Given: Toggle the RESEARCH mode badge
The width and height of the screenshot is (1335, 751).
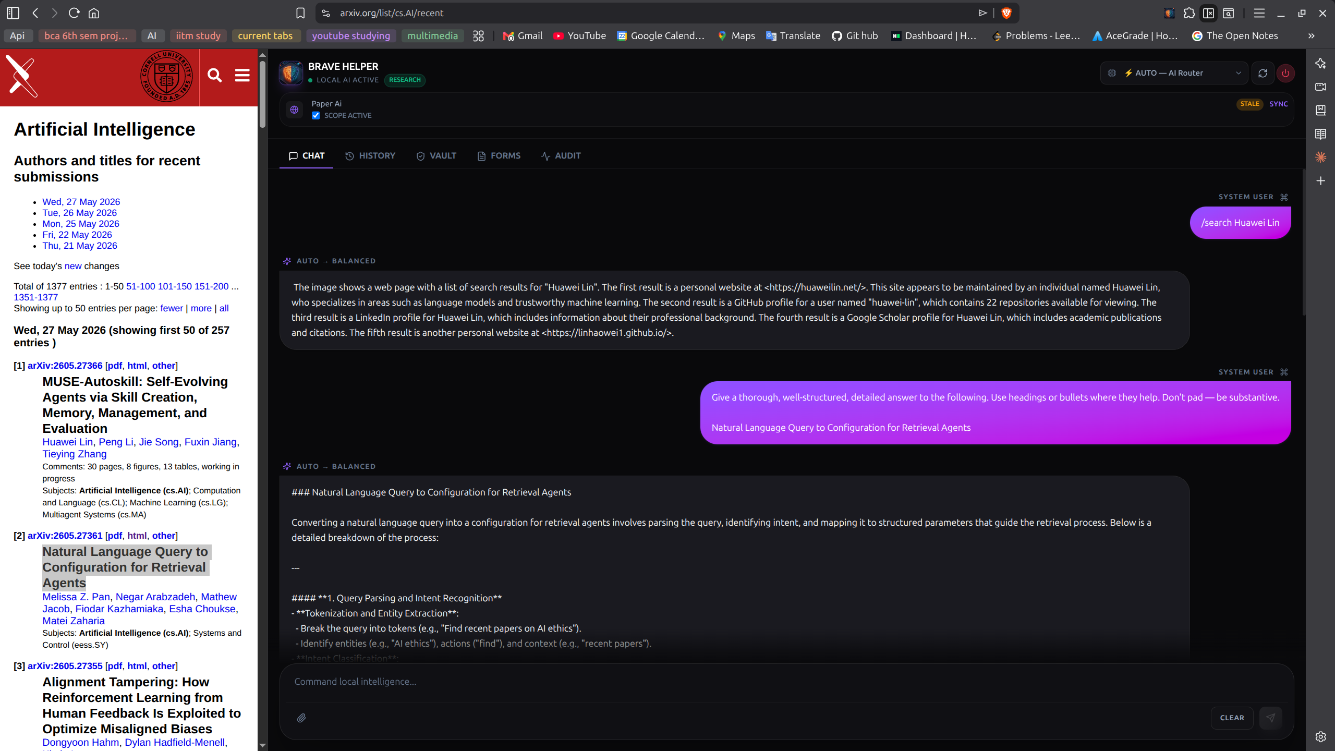Looking at the screenshot, I should point(405,80).
